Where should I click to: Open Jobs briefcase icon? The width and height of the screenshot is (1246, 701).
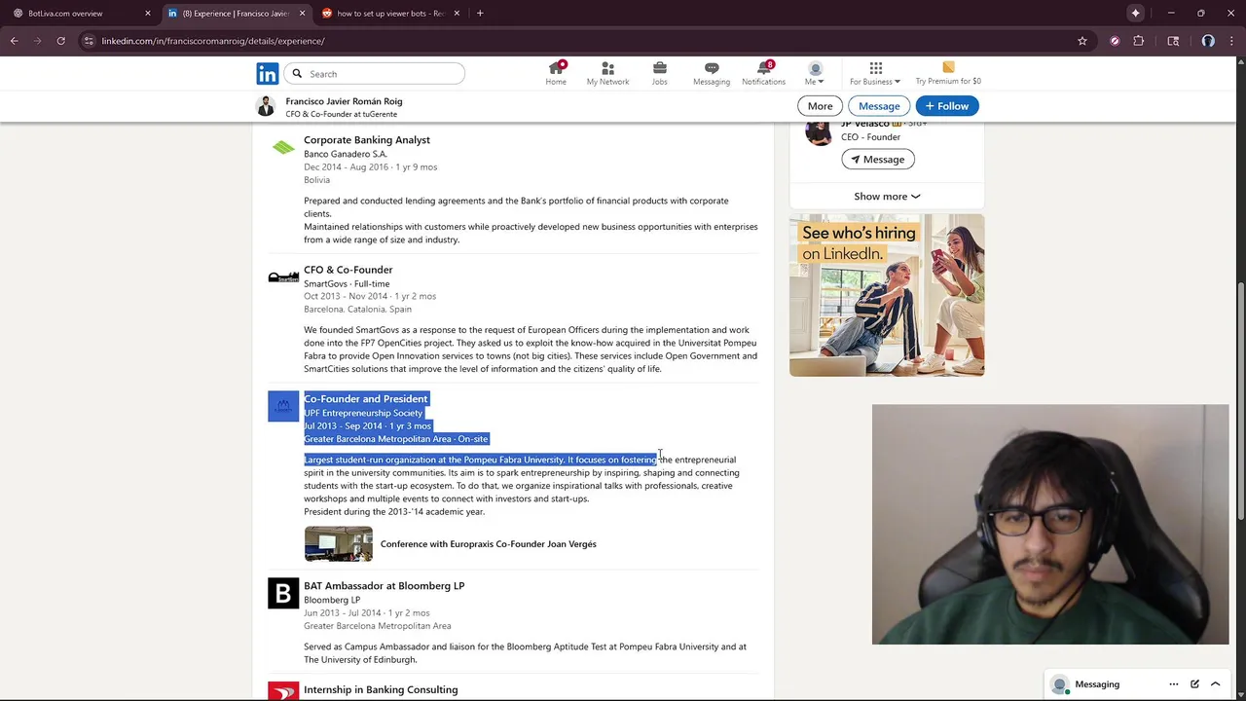[659, 74]
